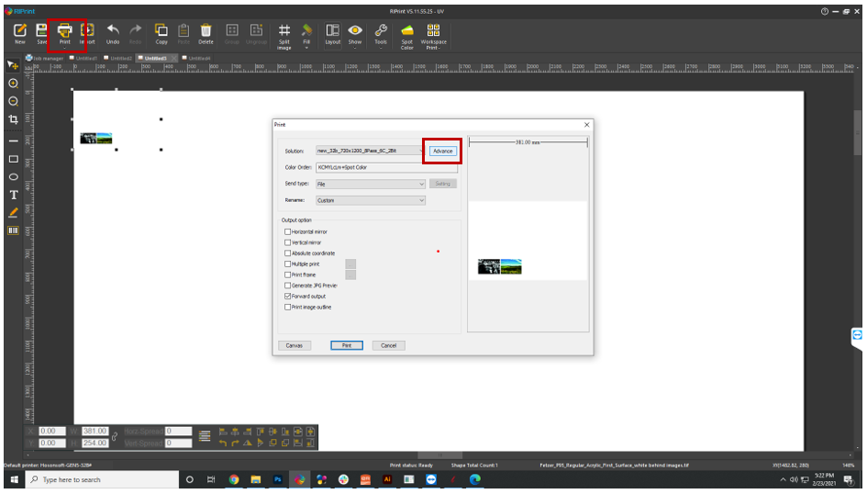Open the Solution dropdown
This screenshot has width=867, height=494.
point(370,151)
